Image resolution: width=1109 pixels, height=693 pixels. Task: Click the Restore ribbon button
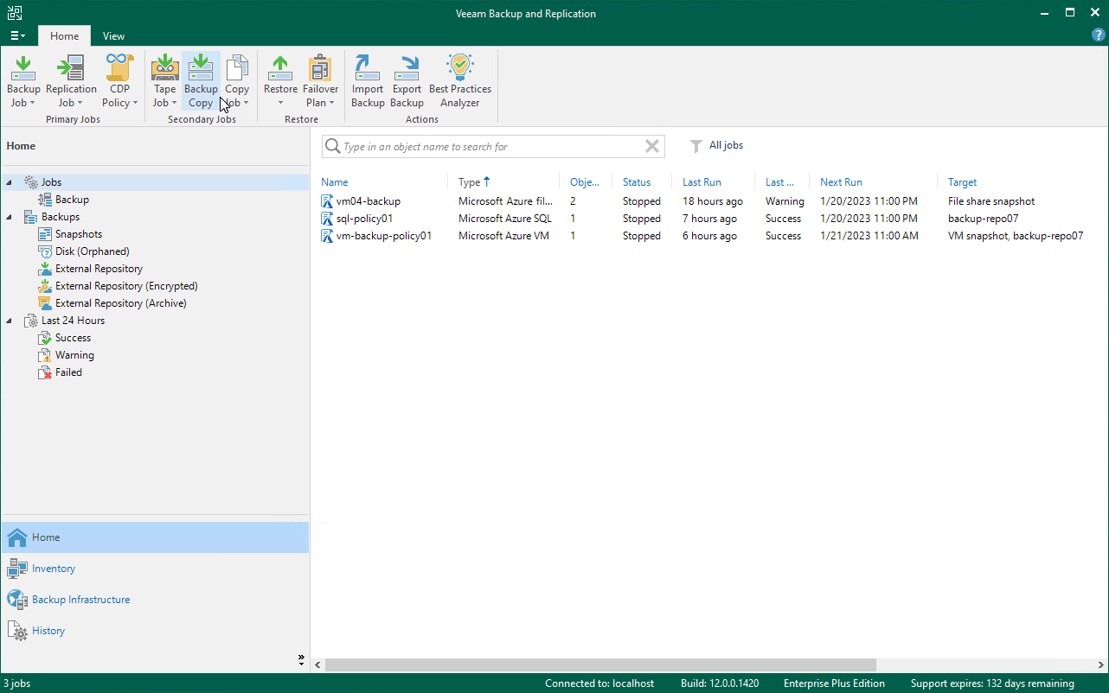pos(280,81)
